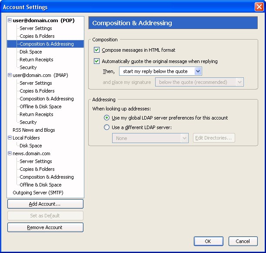Uncheck Compose messages in HTML format

point(96,50)
